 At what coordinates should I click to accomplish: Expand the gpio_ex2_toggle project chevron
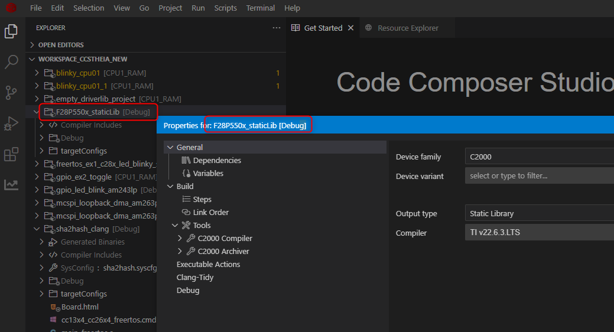(x=37, y=177)
